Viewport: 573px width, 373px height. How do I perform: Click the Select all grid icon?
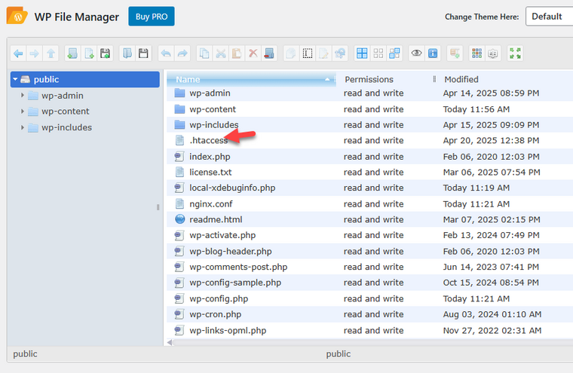tap(362, 54)
